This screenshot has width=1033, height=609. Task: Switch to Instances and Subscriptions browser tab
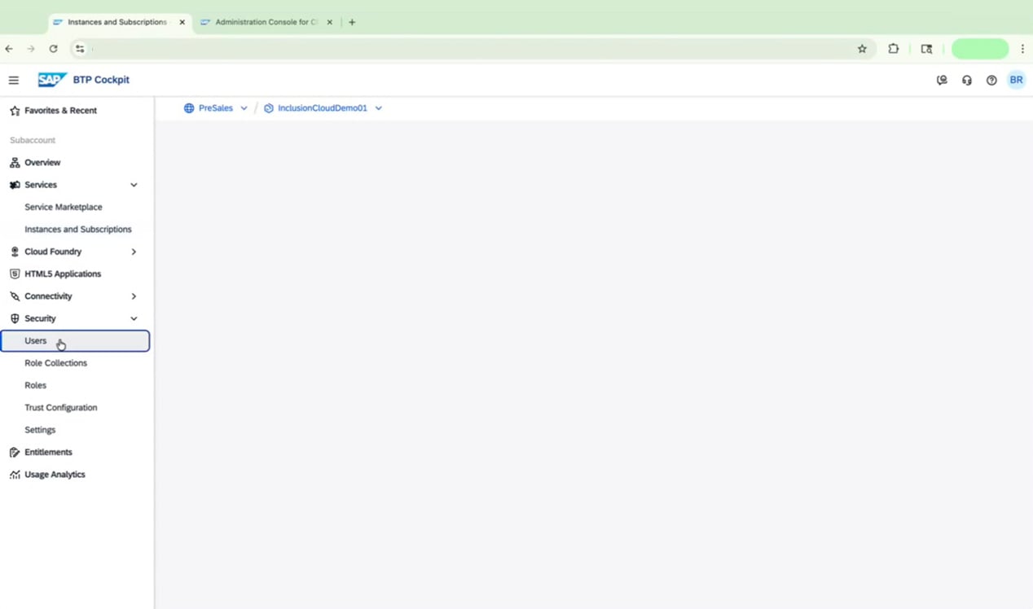117,22
